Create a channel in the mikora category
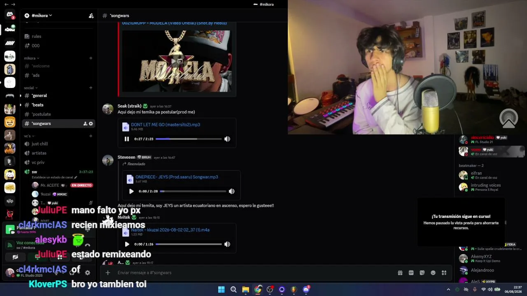527x296 pixels. coord(91,58)
